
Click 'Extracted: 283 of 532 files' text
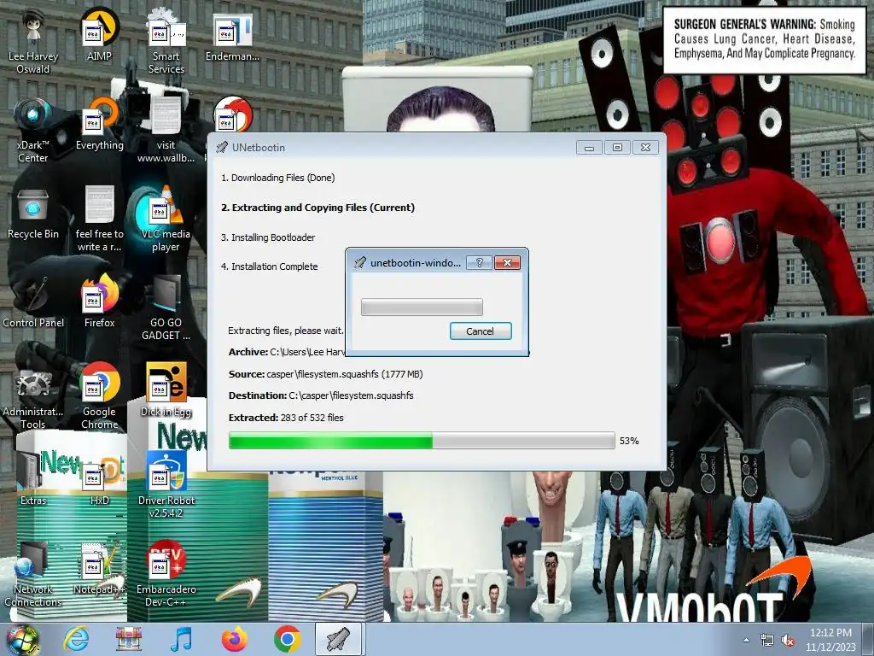click(x=286, y=418)
